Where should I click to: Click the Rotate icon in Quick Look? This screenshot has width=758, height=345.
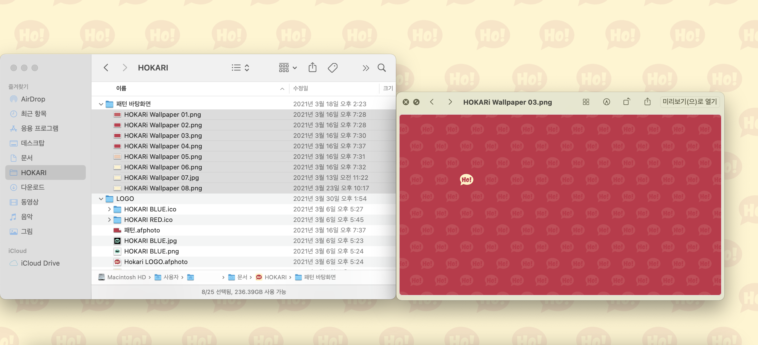[x=626, y=102]
